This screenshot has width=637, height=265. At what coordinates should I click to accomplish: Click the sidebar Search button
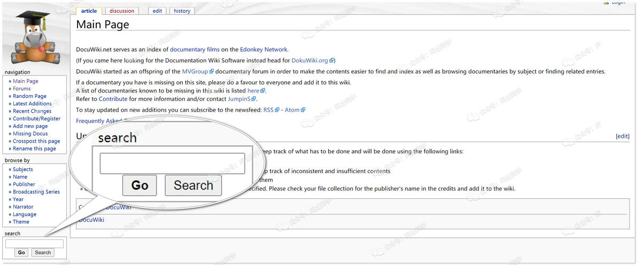[x=43, y=252]
